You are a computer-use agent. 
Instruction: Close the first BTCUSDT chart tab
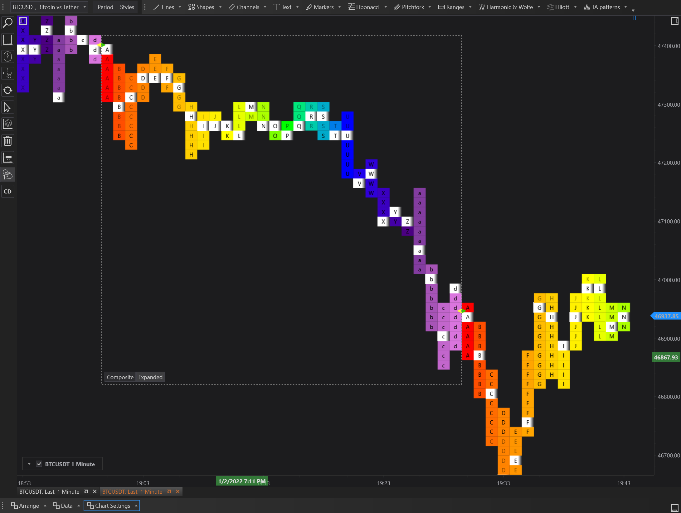(x=95, y=491)
